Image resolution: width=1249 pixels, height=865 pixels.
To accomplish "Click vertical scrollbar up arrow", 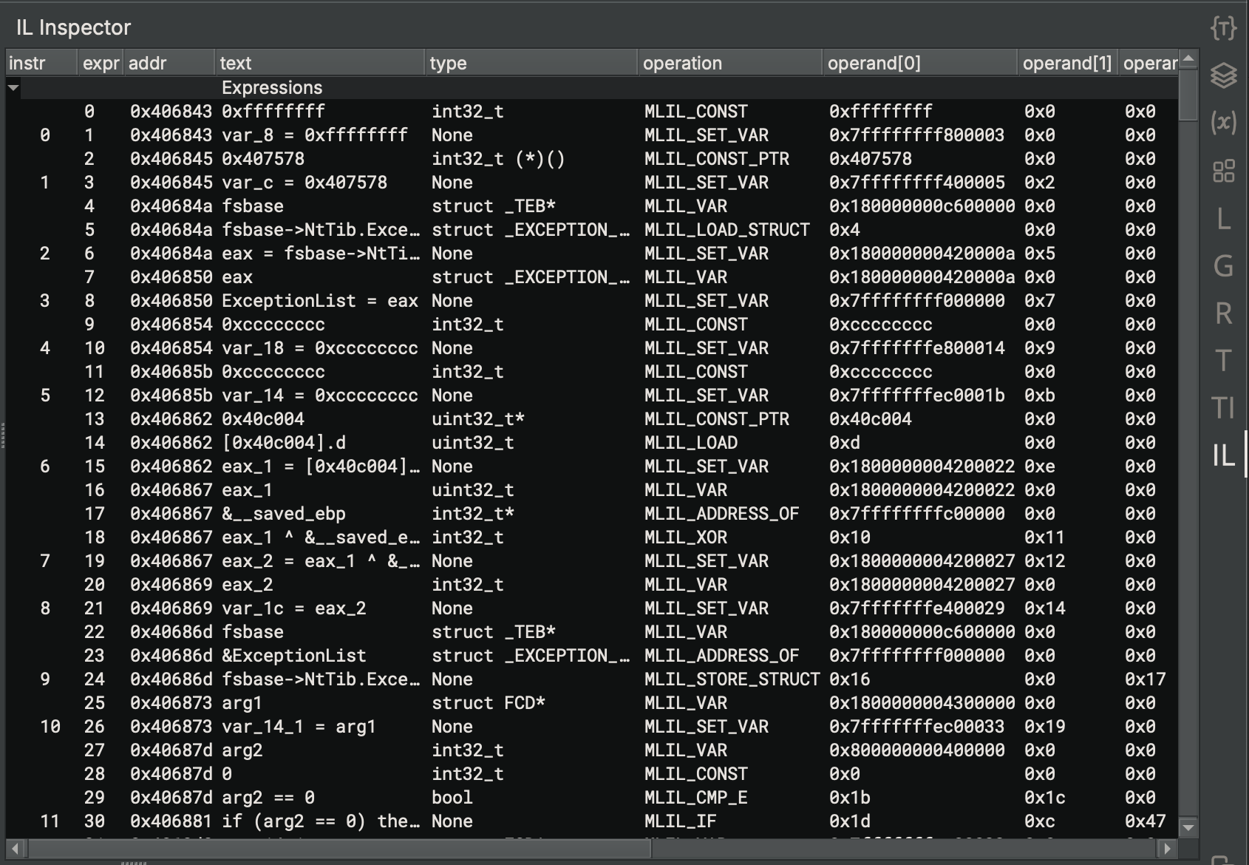I will coord(1188,58).
